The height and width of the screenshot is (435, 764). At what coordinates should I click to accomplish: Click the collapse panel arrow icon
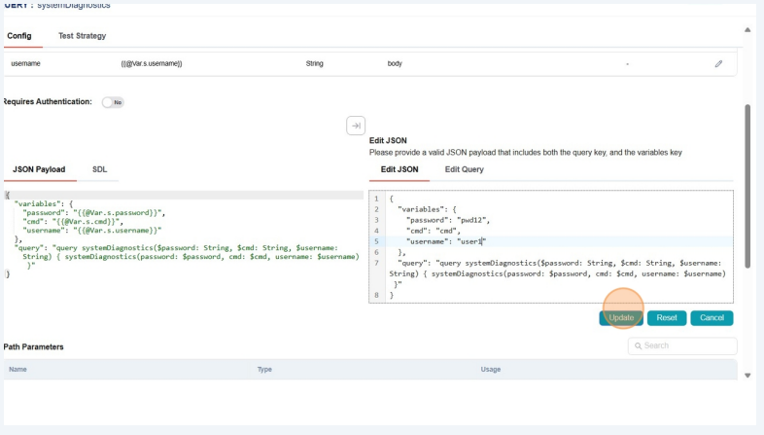356,126
